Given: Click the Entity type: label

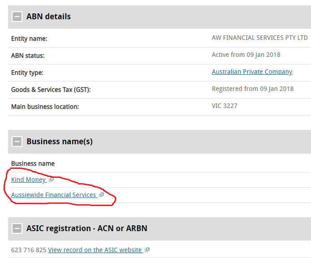Looking at the screenshot, I should 27,73.
